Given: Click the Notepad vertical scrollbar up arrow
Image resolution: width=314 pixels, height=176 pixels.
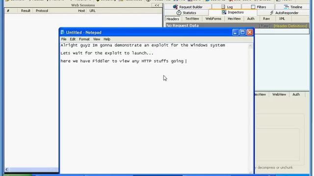Looking at the screenshot, I should pyautogui.click(x=250, y=46).
